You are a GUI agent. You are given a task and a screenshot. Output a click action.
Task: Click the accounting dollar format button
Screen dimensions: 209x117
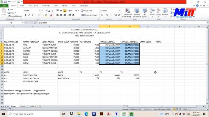[102, 15]
